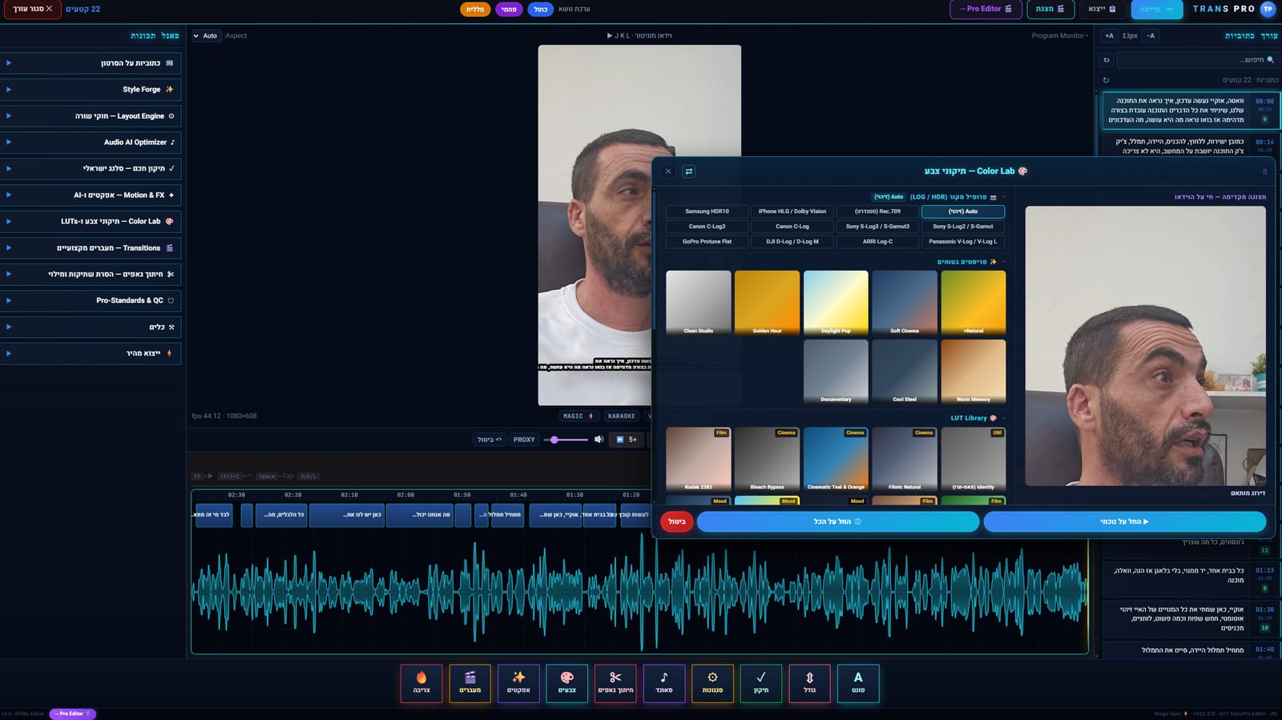Click the highlighted cyan tab in top bar

pyautogui.click(x=1157, y=10)
